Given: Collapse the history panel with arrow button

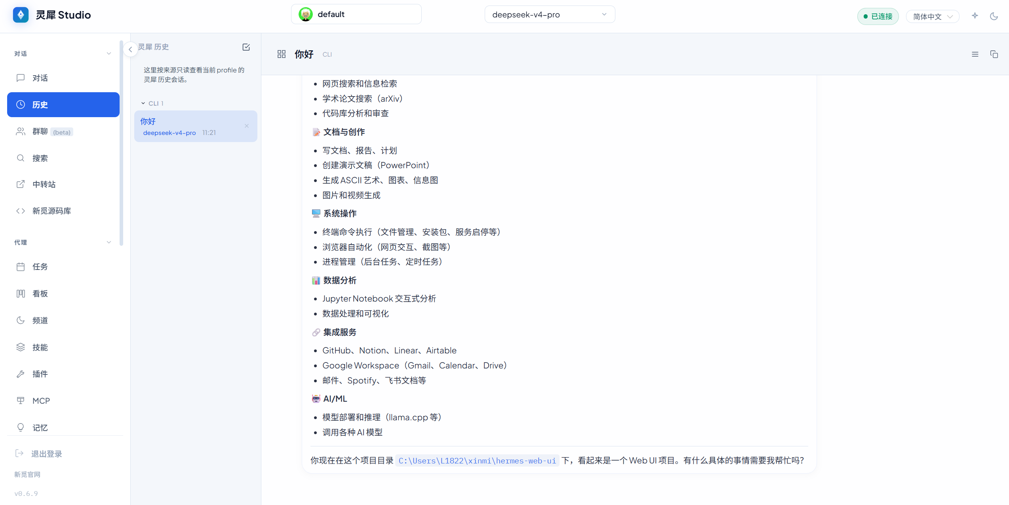Looking at the screenshot, I should pyautogui.click(x=130, y=49).
